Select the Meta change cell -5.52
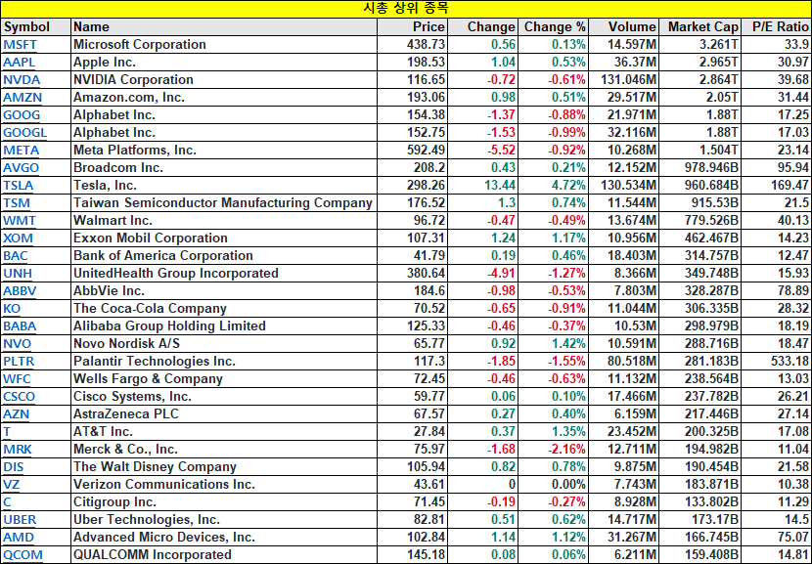 click(x=483, y=151)
